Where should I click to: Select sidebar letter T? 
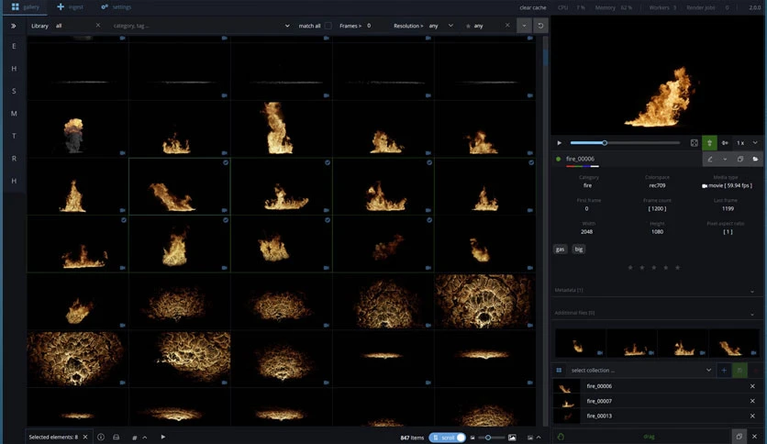click(x=14, y=136)
